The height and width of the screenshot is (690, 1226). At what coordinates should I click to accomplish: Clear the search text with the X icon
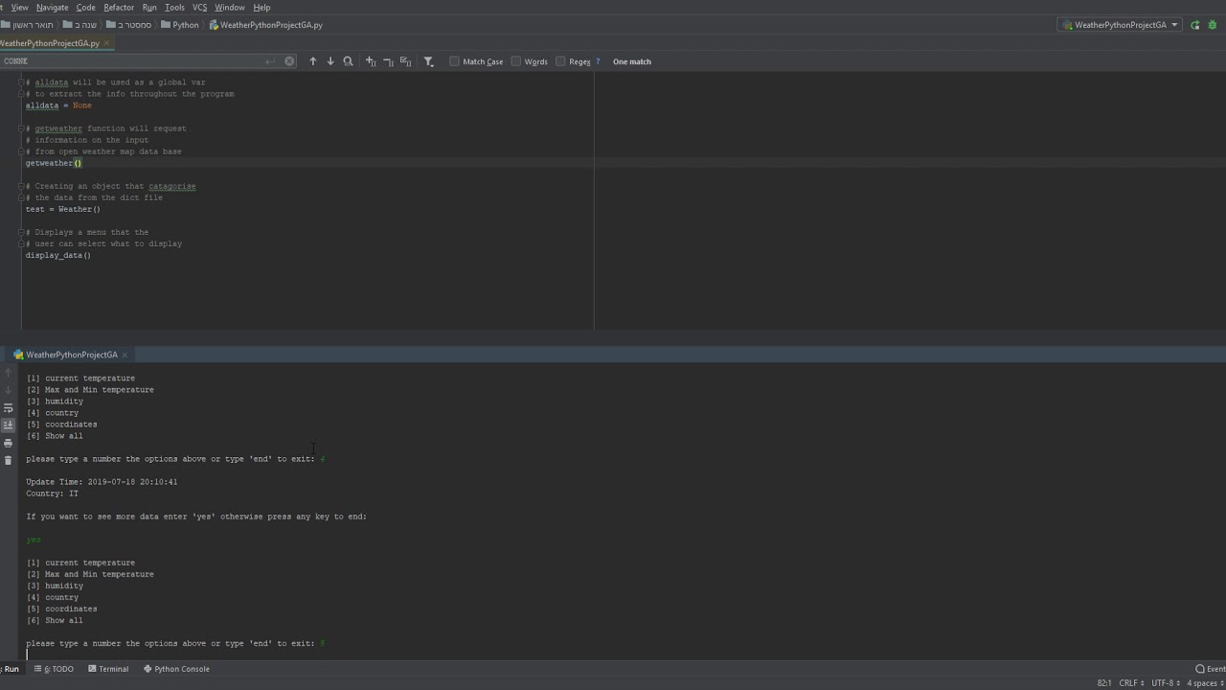point(289,61)
